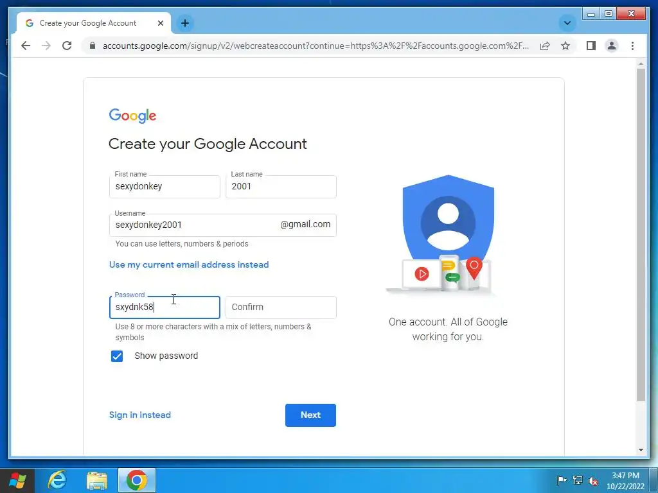Click 'You can use letters, numbers & periods' hint

(x=182, y=243)
